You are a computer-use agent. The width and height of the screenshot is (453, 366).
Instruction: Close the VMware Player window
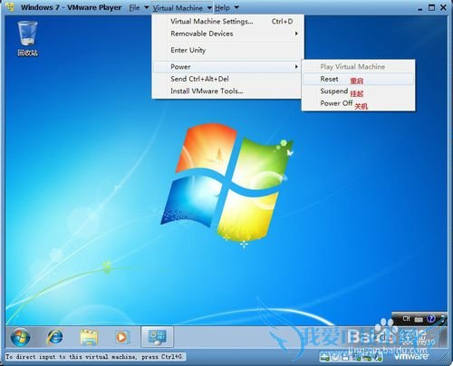click(443, 7)
